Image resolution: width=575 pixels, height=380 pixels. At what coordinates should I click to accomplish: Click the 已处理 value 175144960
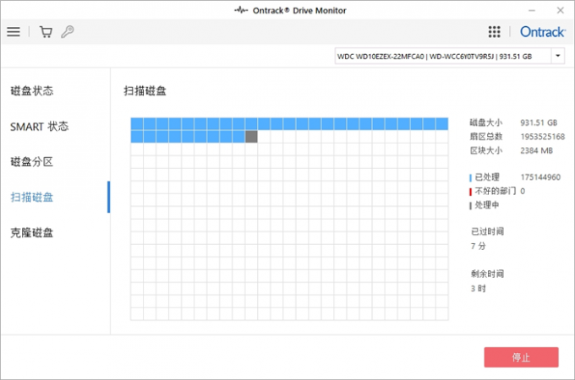coord(540,177)
